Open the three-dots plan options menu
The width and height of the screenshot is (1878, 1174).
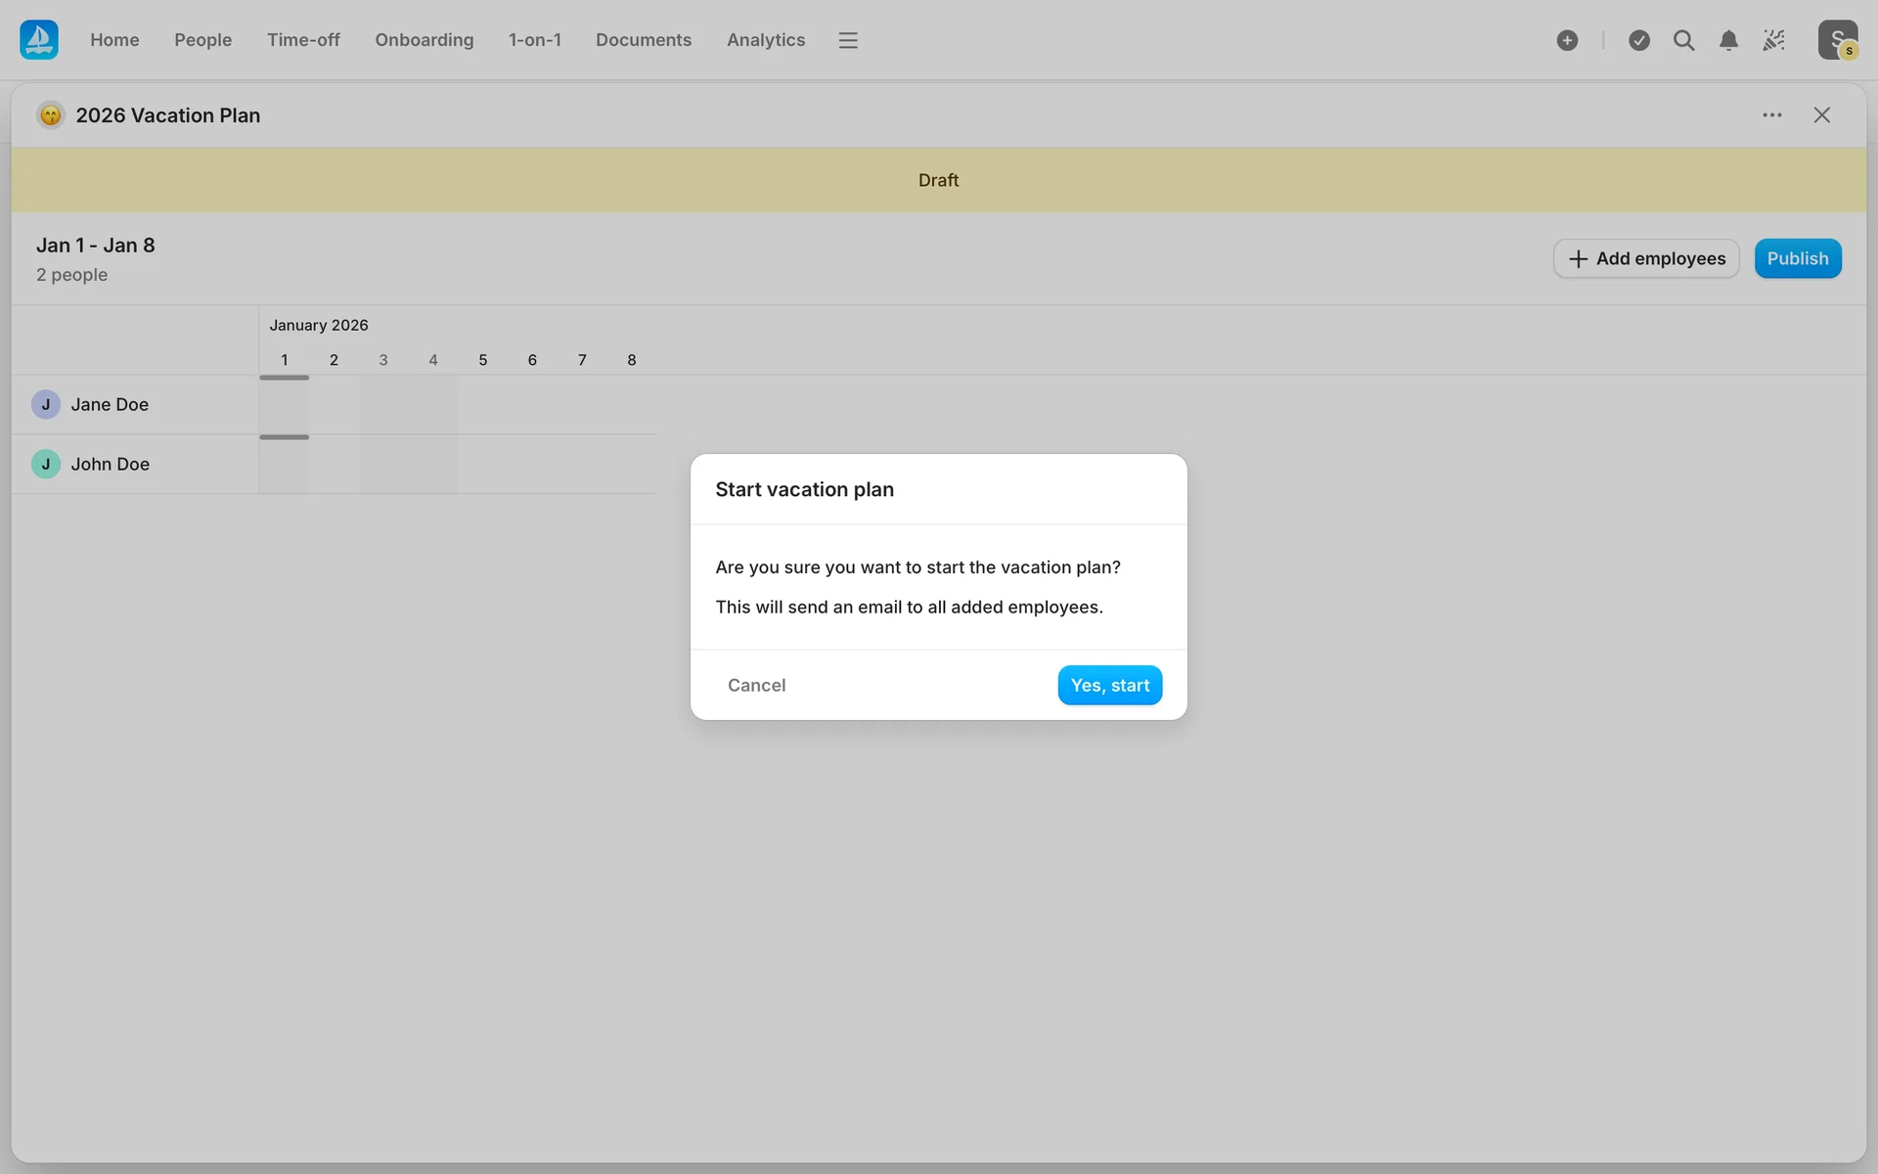click(x=1771, y=115)
